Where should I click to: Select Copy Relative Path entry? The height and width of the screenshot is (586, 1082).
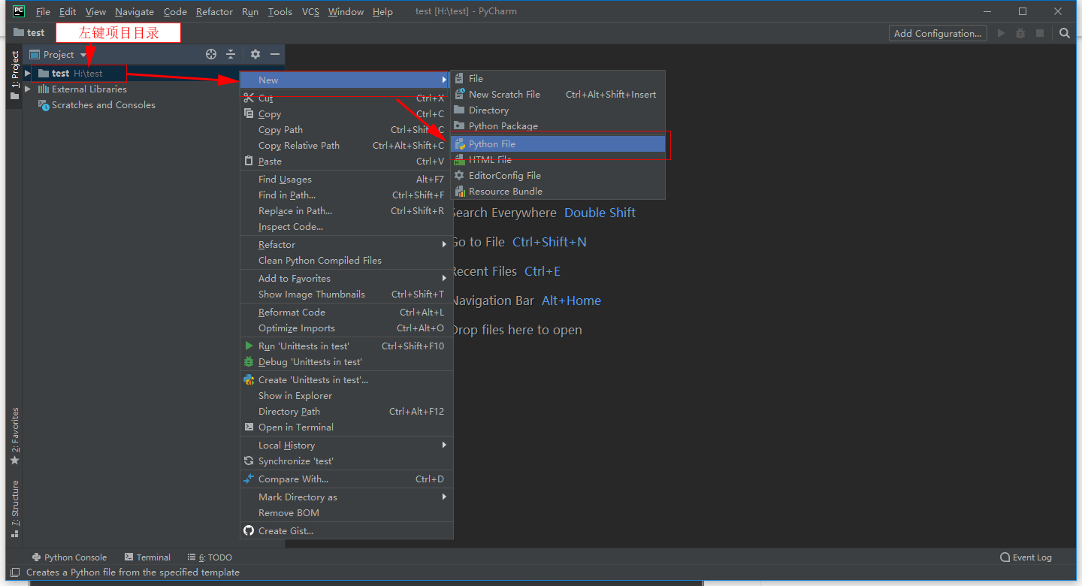(346, 145)
